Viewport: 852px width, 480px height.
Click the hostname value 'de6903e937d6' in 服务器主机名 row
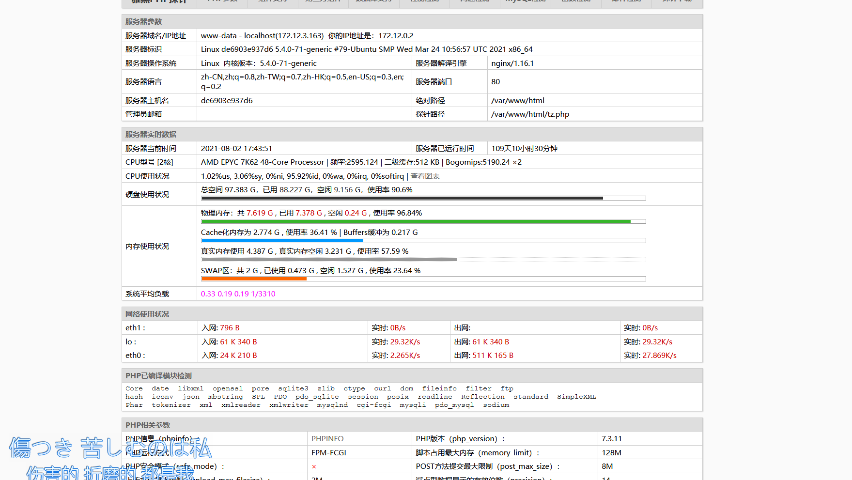pos(227,100)
